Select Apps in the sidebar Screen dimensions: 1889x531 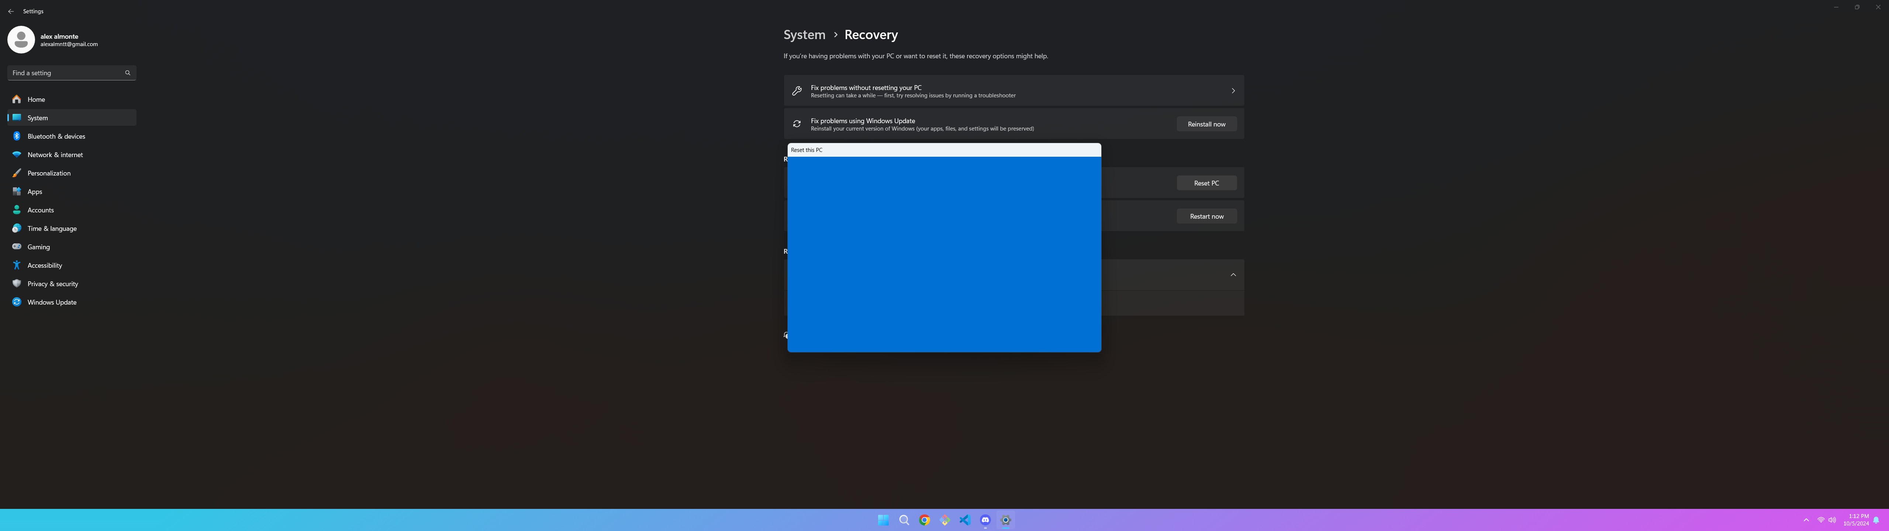tap(34, 191)
